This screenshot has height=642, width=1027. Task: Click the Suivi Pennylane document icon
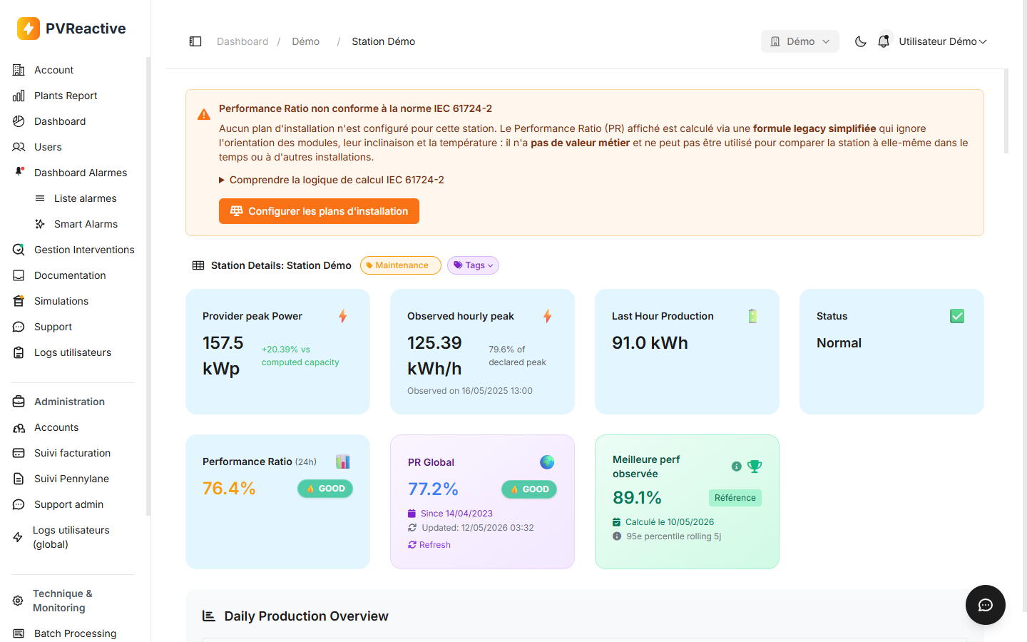click(x=19, y=479)
